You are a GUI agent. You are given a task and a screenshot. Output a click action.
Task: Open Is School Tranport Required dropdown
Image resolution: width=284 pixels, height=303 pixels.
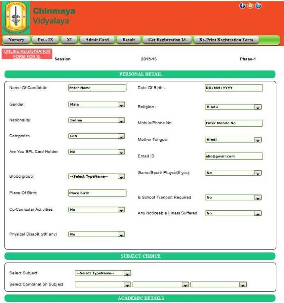233,198
